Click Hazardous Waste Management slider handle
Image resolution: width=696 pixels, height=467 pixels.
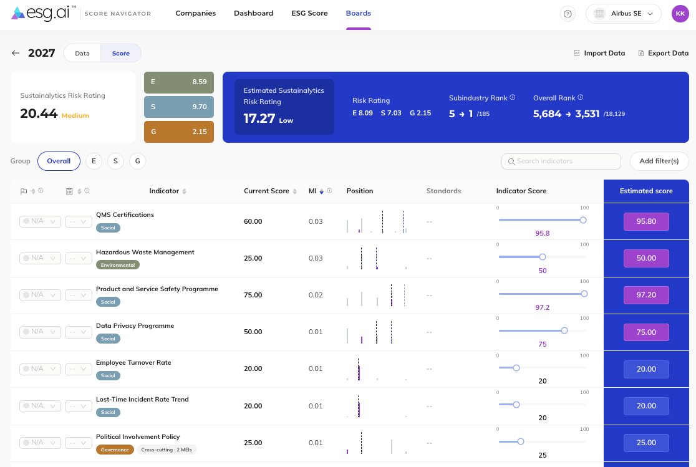(x=543, y=257)
